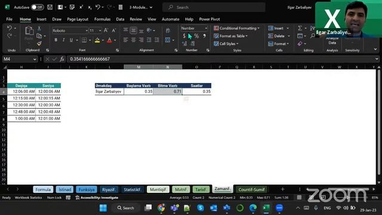Switch to the Countif-Sumif sheet tab
The image size is (382, 215).
[x=251, y=189]
